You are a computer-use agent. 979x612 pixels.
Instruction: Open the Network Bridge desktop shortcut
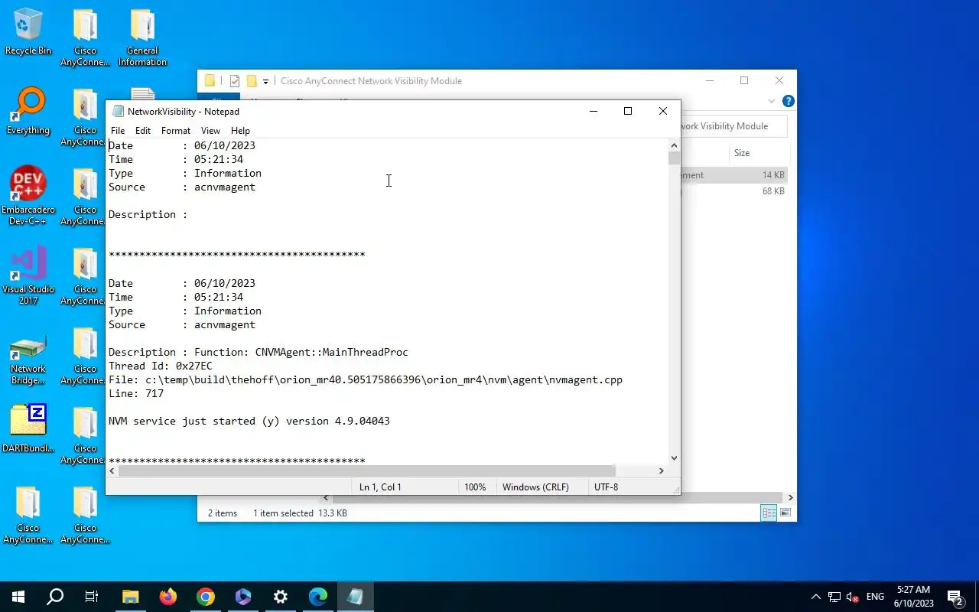coord(28,359)
